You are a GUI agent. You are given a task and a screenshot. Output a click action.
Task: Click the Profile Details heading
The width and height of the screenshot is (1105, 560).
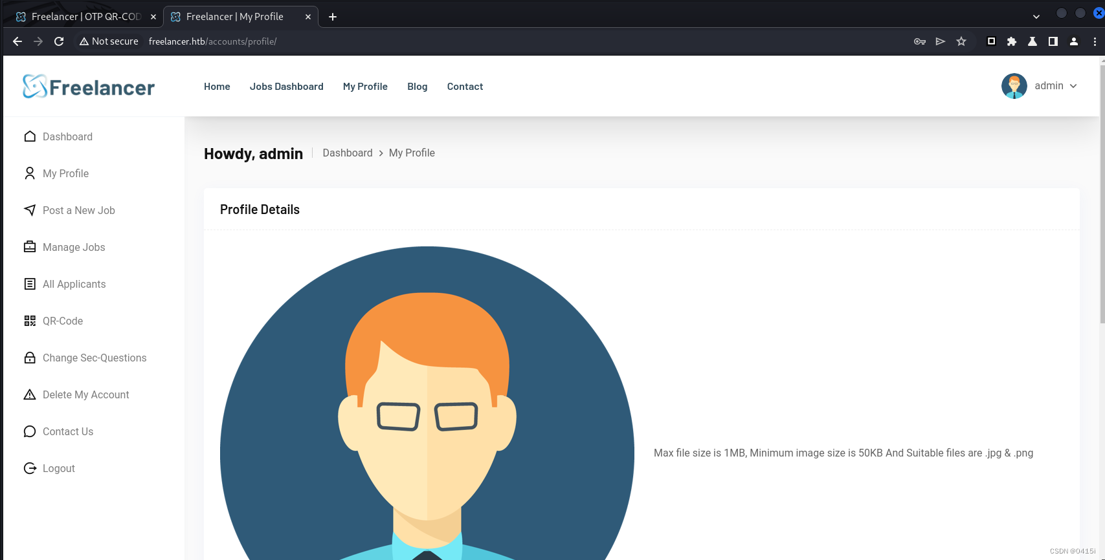pos(260,210)
